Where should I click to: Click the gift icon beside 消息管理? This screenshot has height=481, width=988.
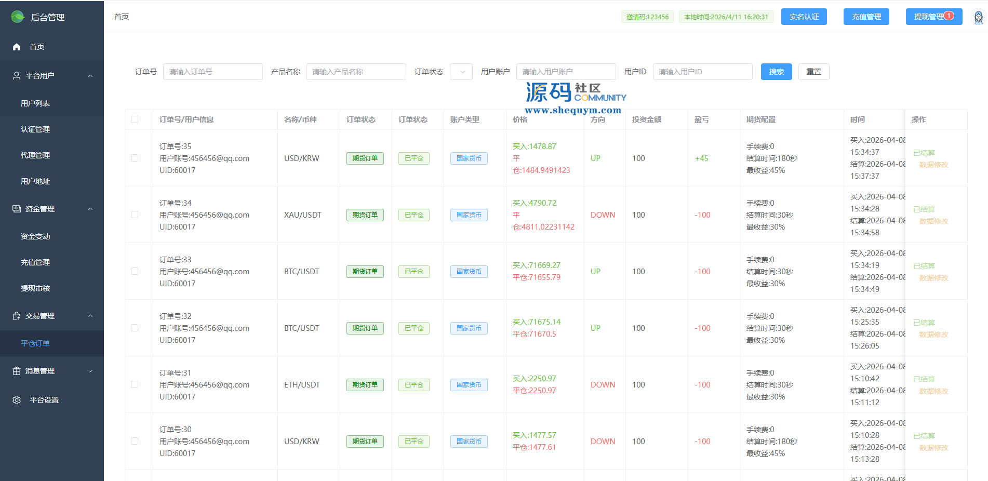point(17,371)
